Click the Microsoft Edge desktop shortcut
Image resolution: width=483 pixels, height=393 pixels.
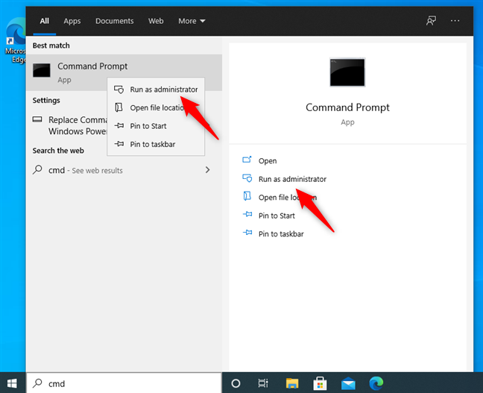click(x=16, y=41)
